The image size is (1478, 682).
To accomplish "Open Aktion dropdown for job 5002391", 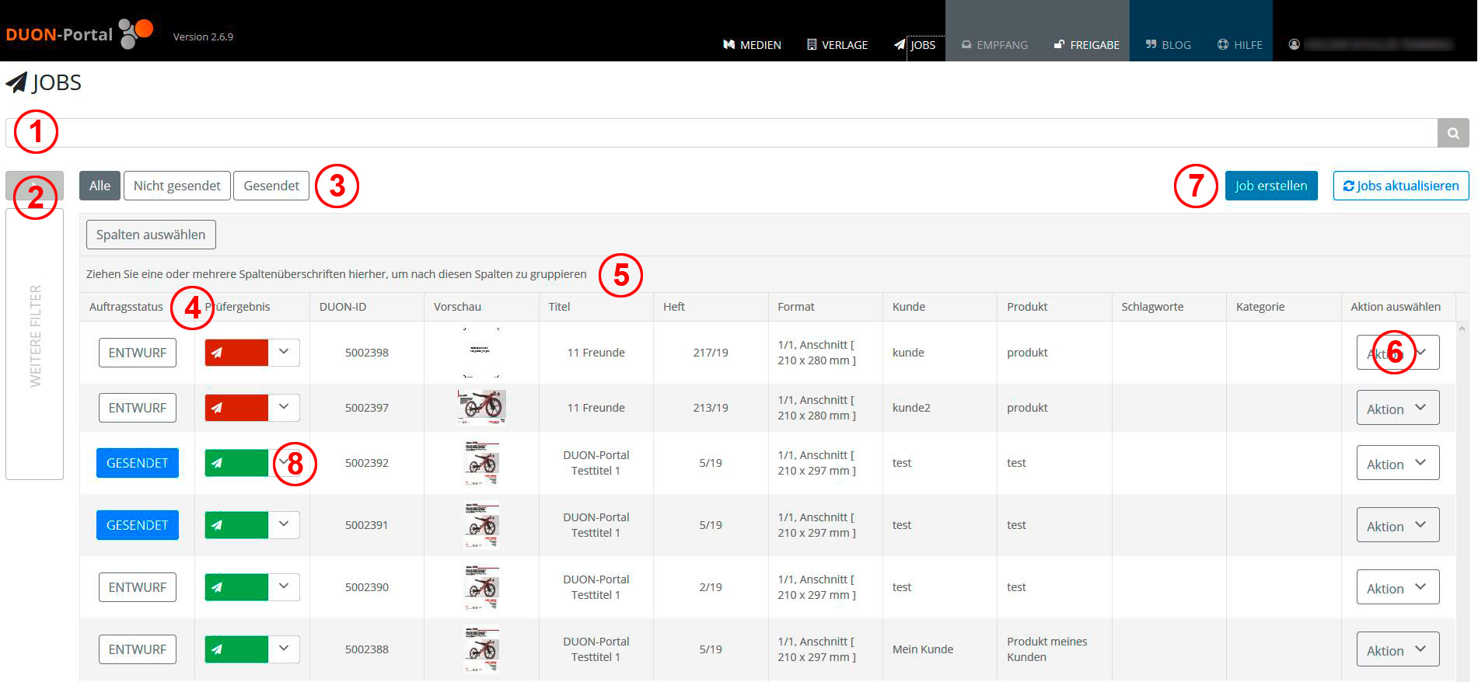I will click(x=1398, y=525).
